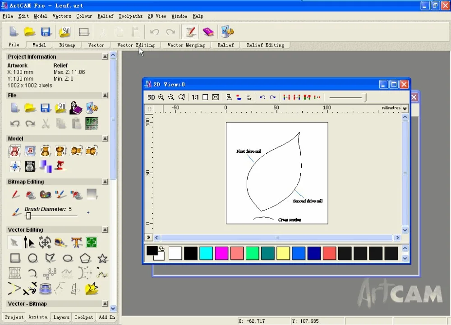Image resolution: width=451 pixels, height=325 pixels.
Task: Click the Save button in top toolbar
Action: click(x=46, y=32)
